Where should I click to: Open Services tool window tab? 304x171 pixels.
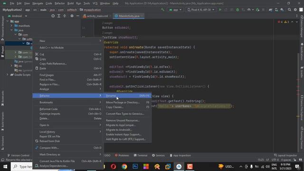click(x=158, y=155)
